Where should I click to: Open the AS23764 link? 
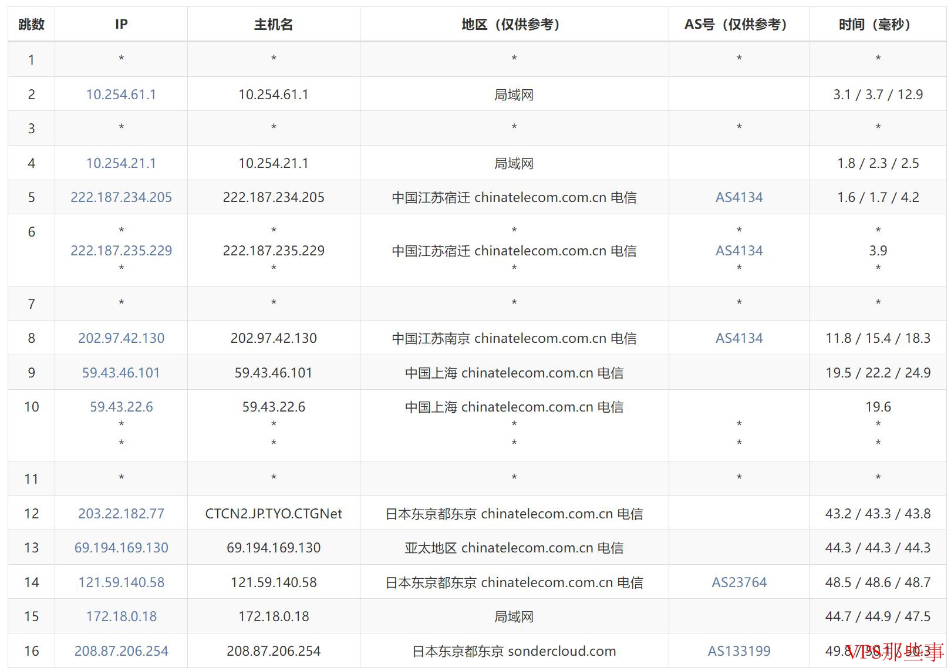pos(739,582)
